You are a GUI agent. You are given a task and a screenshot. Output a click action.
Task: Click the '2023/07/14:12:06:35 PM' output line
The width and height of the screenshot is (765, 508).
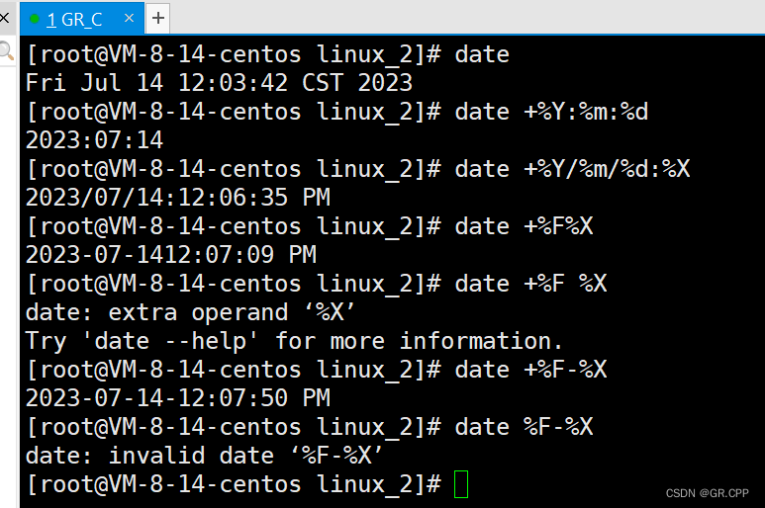click(x=178, y=198)
